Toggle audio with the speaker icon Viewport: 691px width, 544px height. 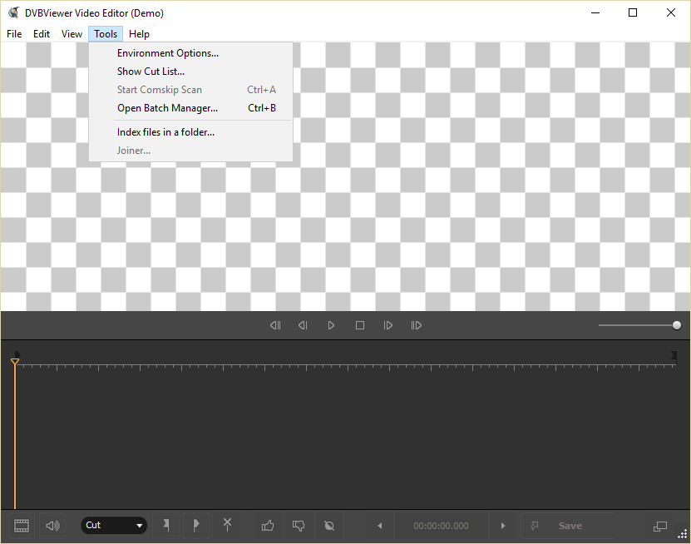pyautogui.click(x=52, y=526)
